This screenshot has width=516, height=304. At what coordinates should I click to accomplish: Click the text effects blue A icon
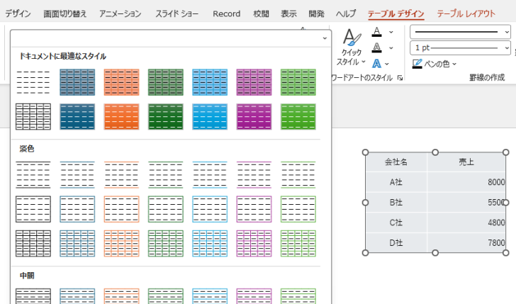pos(377,64)
